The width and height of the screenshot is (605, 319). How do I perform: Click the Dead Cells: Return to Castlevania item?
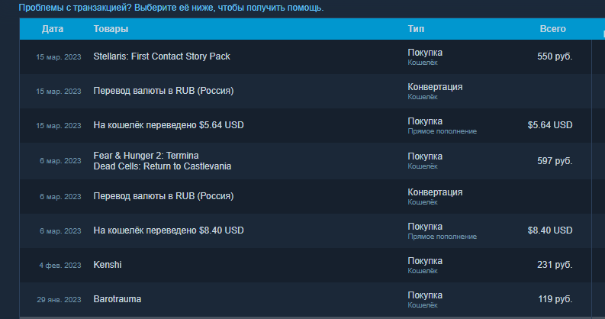tap(162, 166)
